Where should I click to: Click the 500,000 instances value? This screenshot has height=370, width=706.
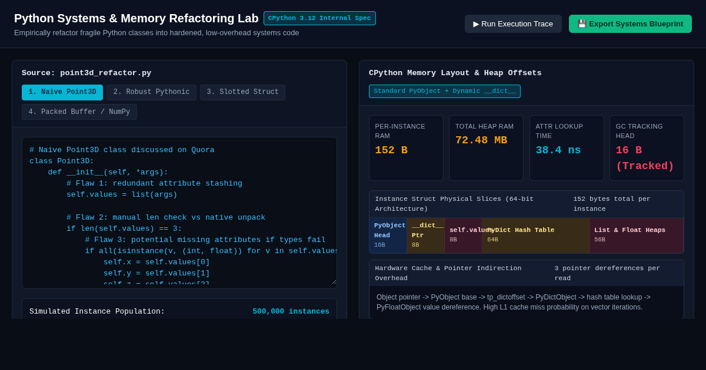pyautogui.click(x=291, y=311)
